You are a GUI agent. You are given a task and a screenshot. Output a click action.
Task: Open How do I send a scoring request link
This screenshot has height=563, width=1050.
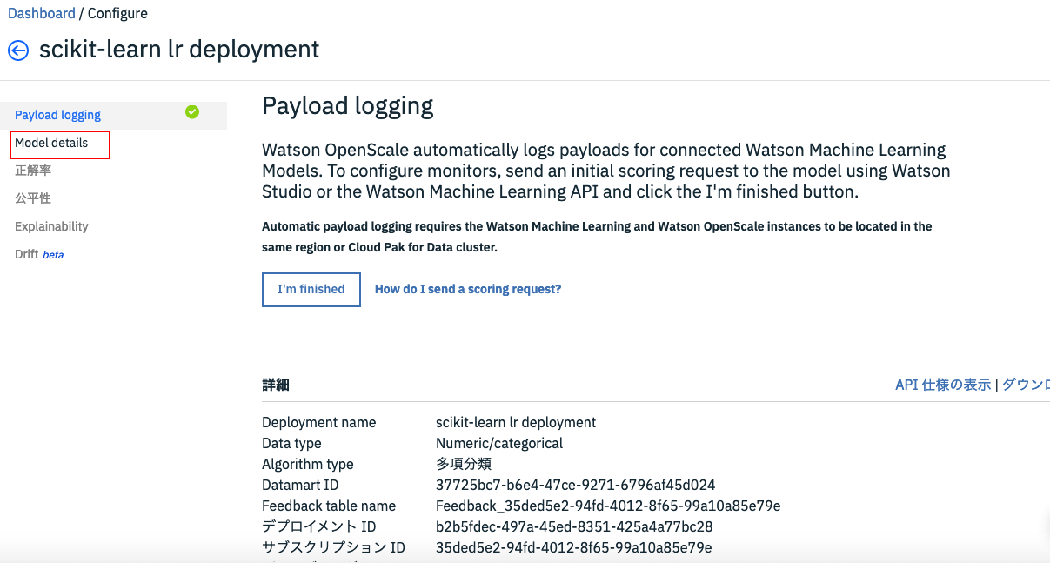[x=468, y=289]
